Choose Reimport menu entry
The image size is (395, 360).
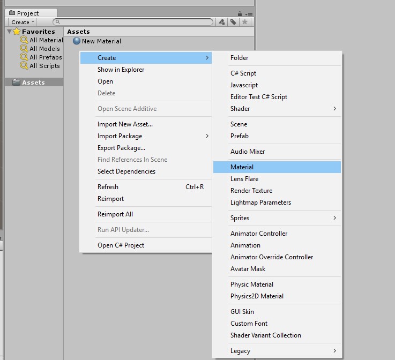coord(146,199)
